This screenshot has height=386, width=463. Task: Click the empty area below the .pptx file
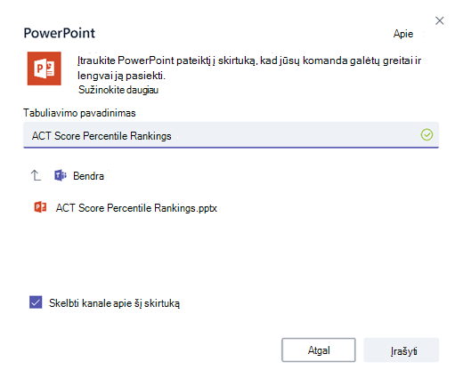[231, 252]
